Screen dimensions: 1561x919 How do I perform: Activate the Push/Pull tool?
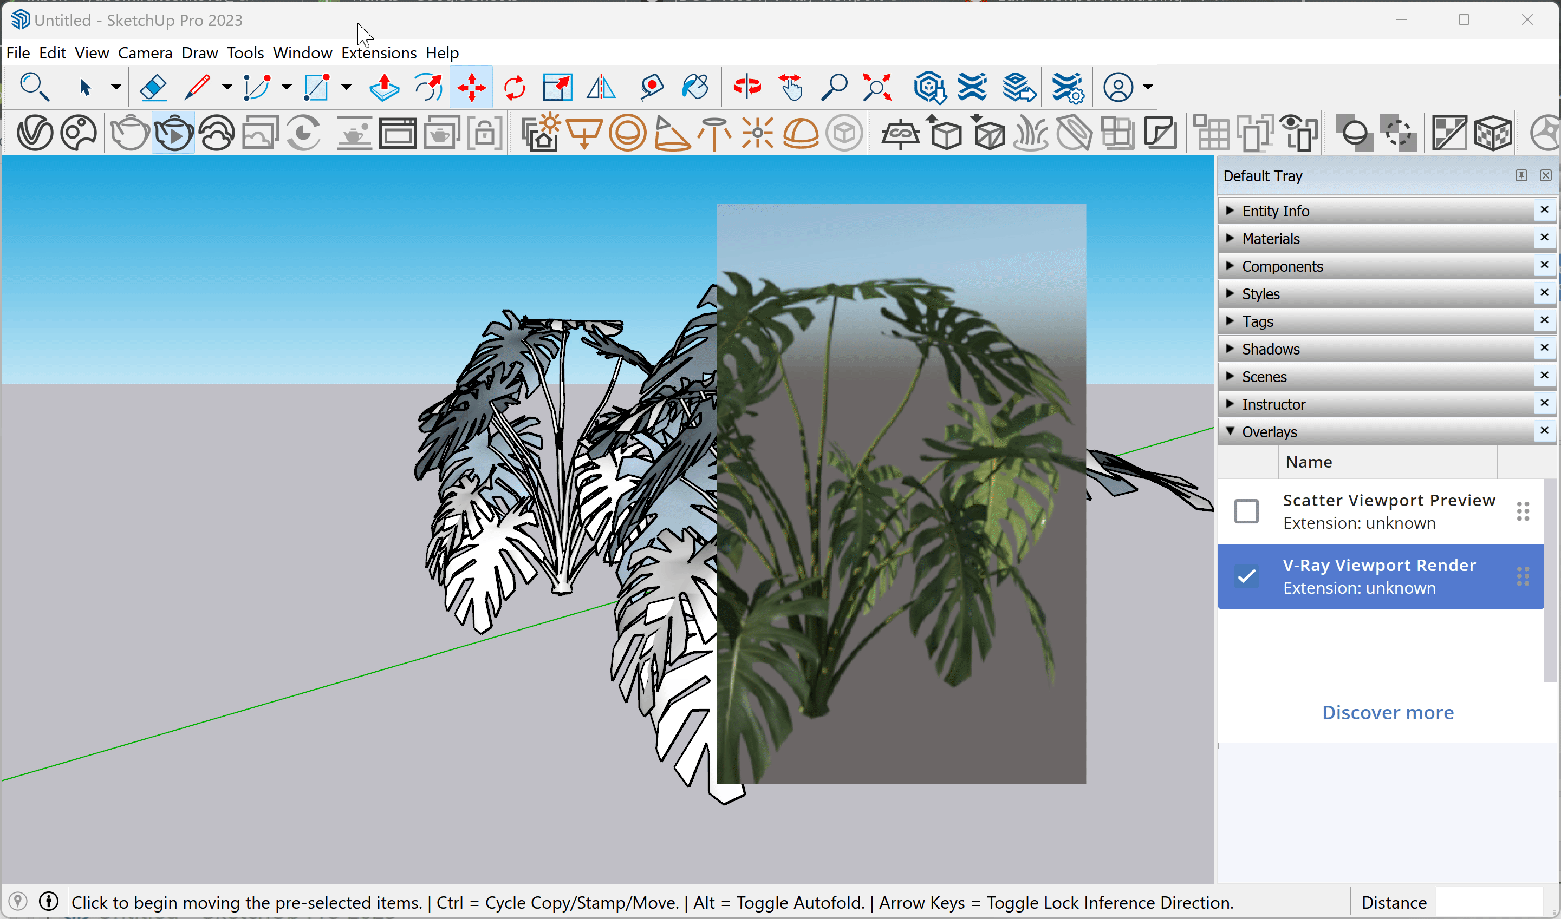pyautogui.click(x=384, y=87)
